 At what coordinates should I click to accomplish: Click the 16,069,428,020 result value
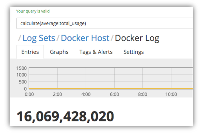(65, 116)
